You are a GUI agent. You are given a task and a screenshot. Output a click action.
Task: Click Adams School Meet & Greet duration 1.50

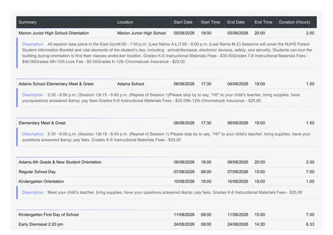310,84
